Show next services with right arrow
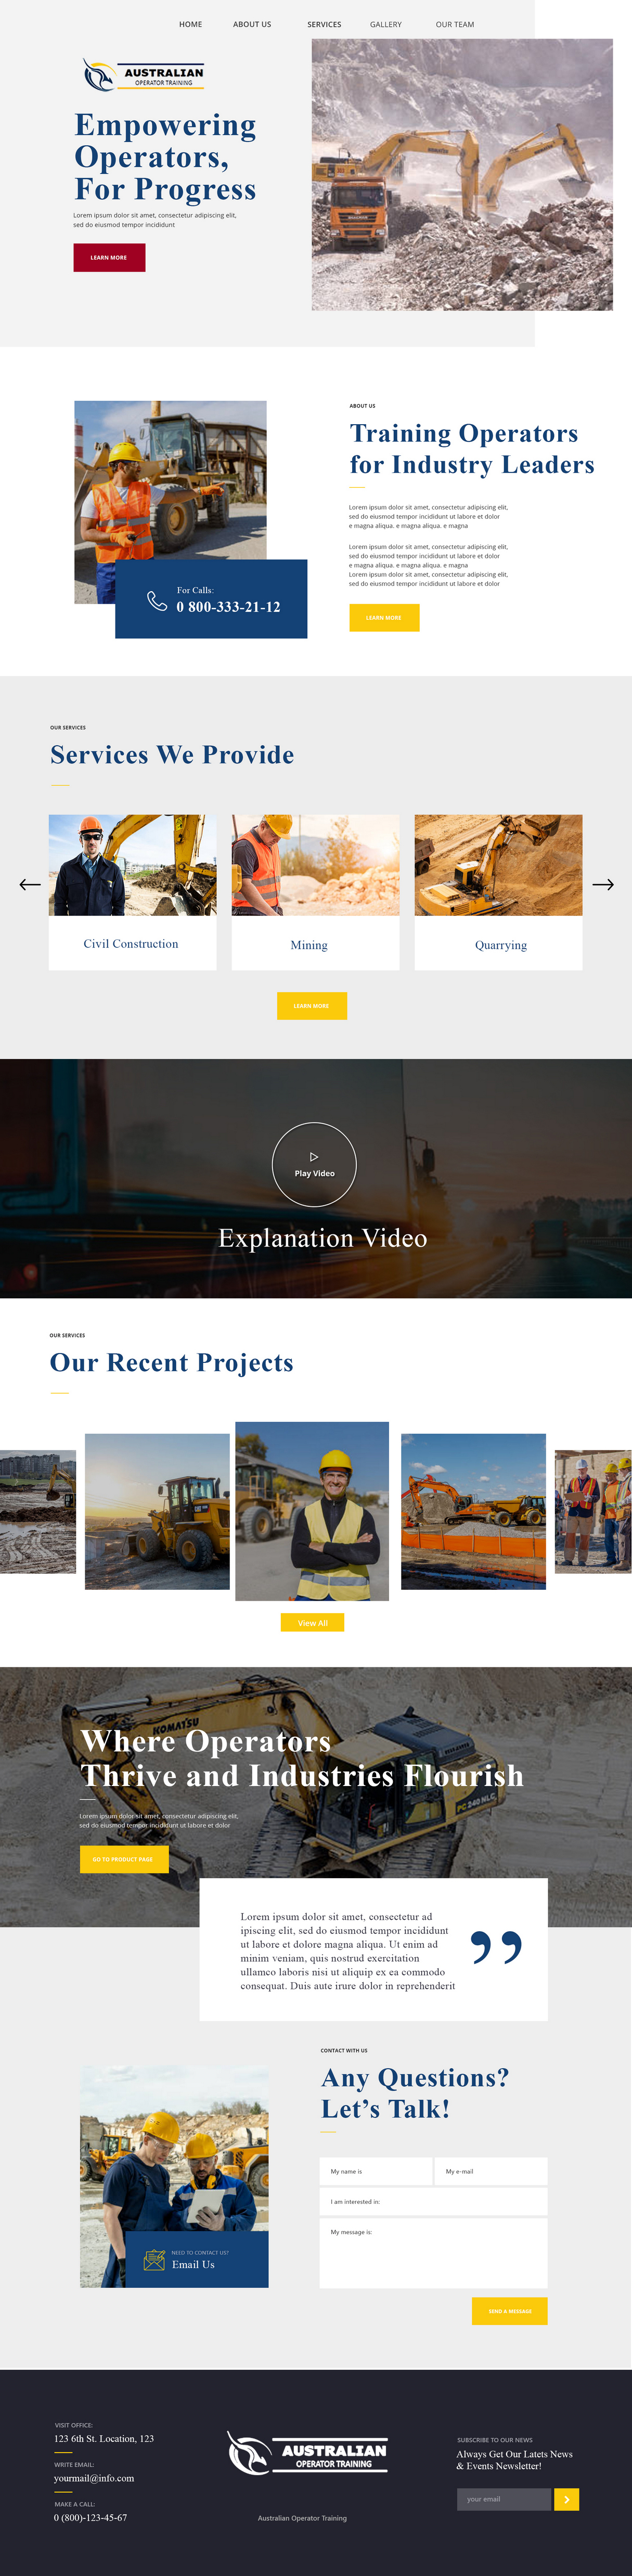Image resolution: width=632 pixels, height=2576 pixels. pyautogui.click(x=603, y=884)
